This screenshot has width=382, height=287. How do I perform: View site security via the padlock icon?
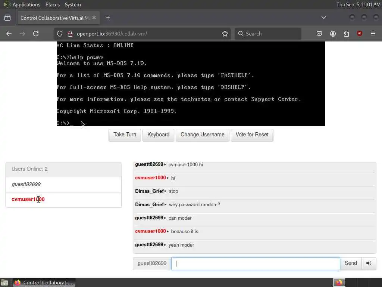pyautogui.click(x=70, y=34)
